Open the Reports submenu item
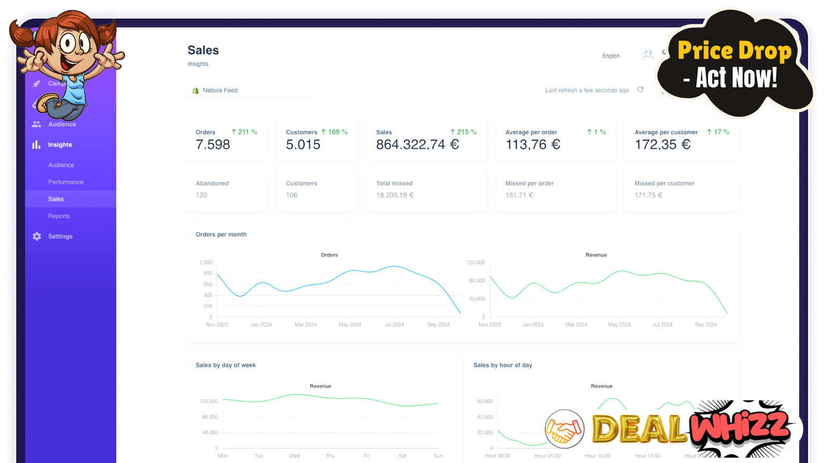 coord(59,216)
